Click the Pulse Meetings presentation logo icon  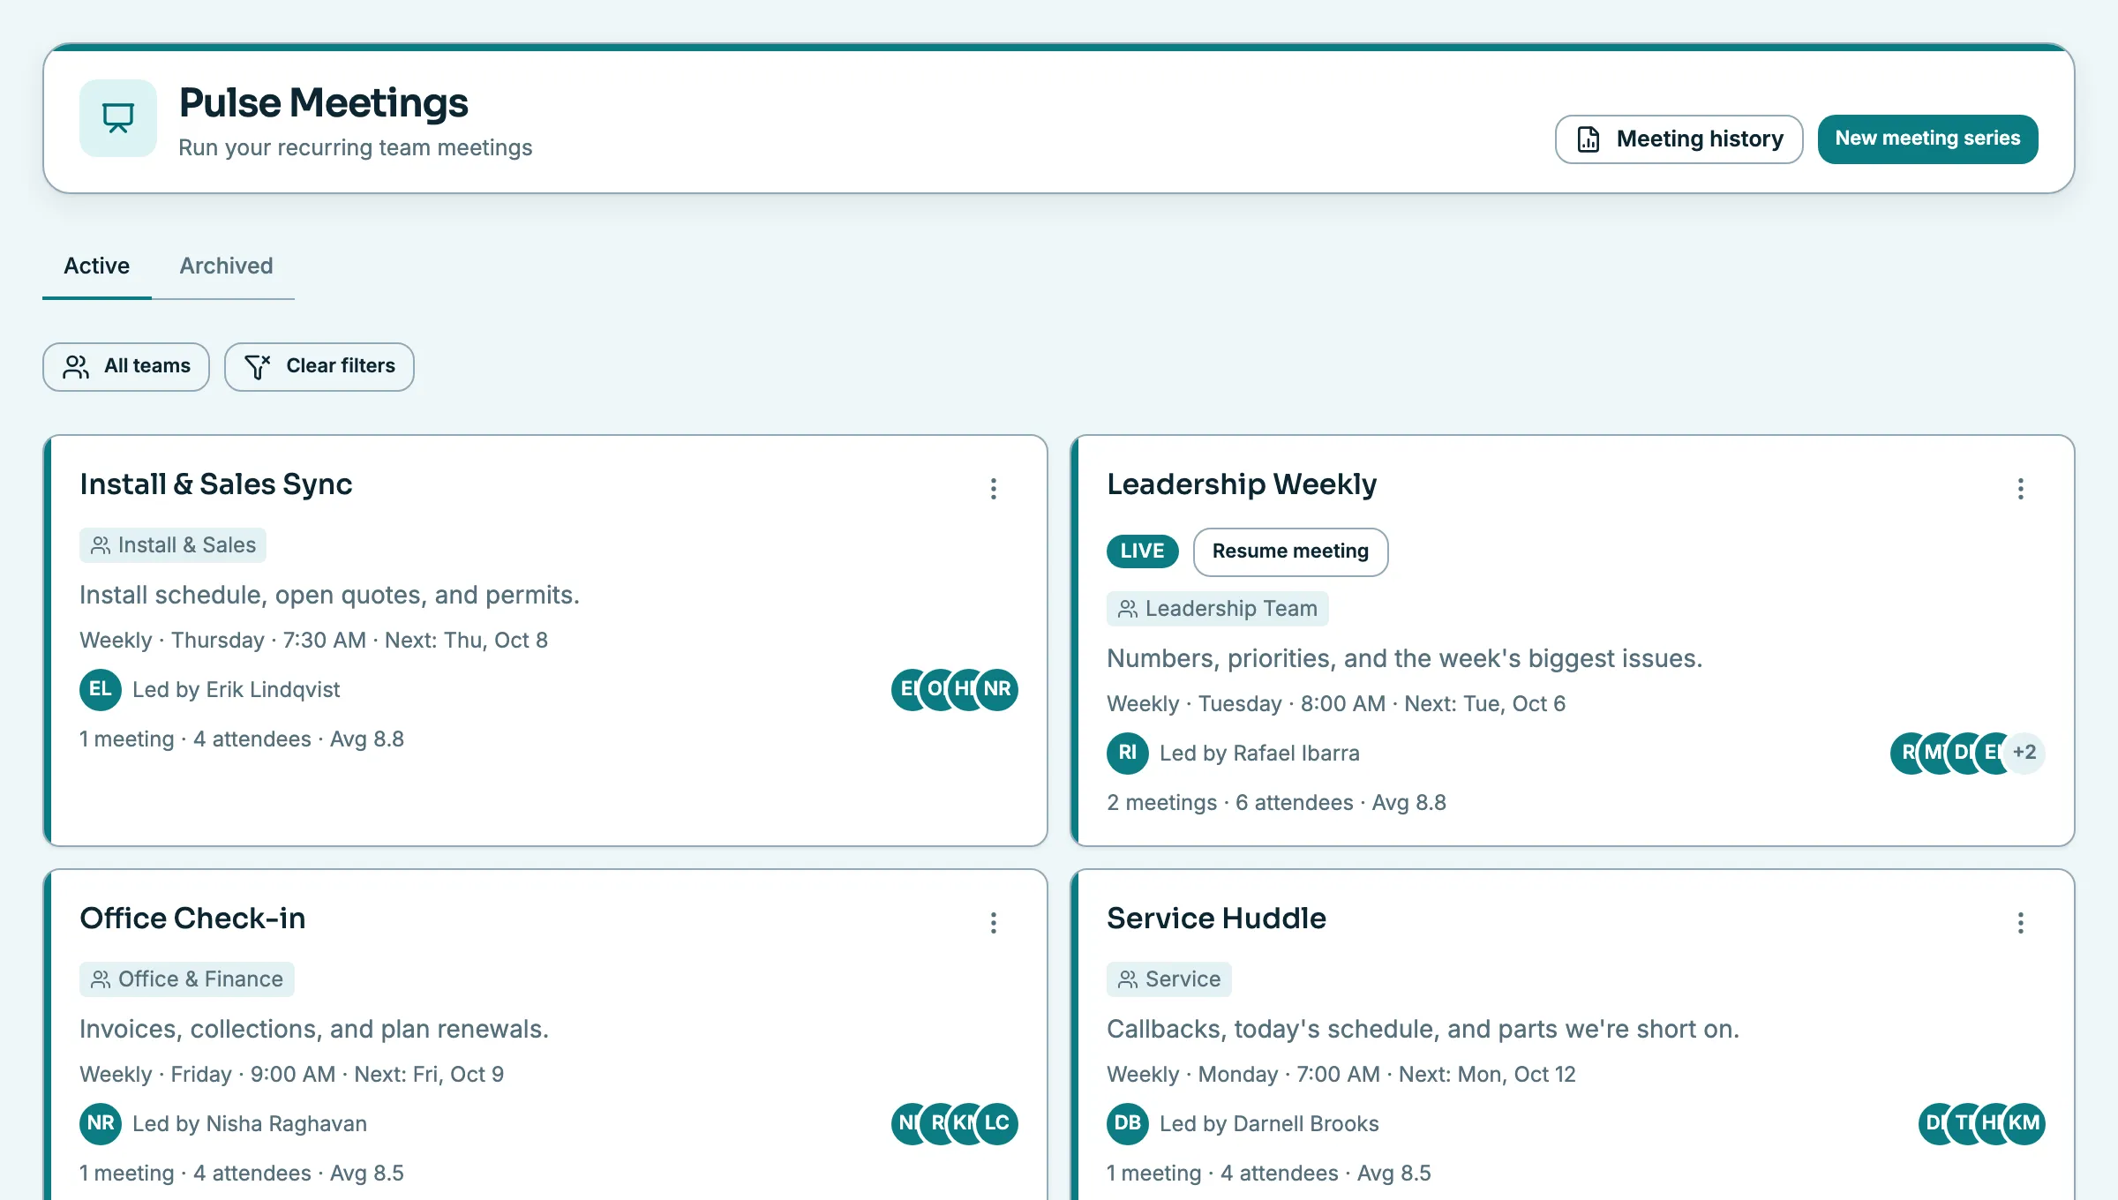pyautogui.click(x=117, y=118)
